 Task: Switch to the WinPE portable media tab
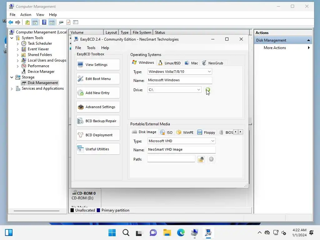coord(185,132)
